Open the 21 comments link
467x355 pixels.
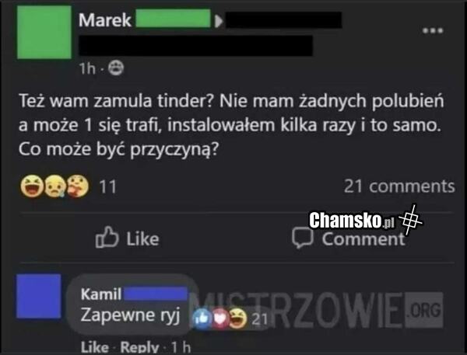(x=399, y=186)
